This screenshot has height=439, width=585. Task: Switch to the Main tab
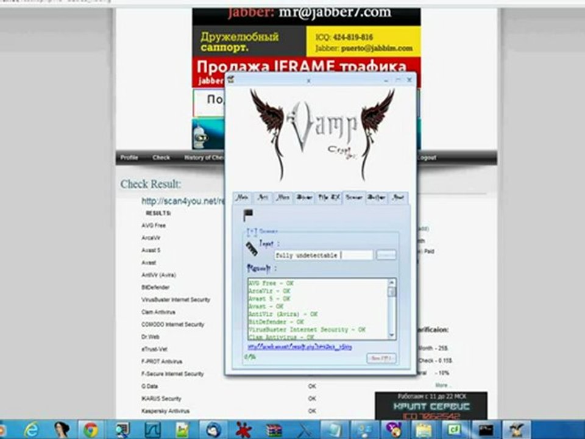[242, 197]
